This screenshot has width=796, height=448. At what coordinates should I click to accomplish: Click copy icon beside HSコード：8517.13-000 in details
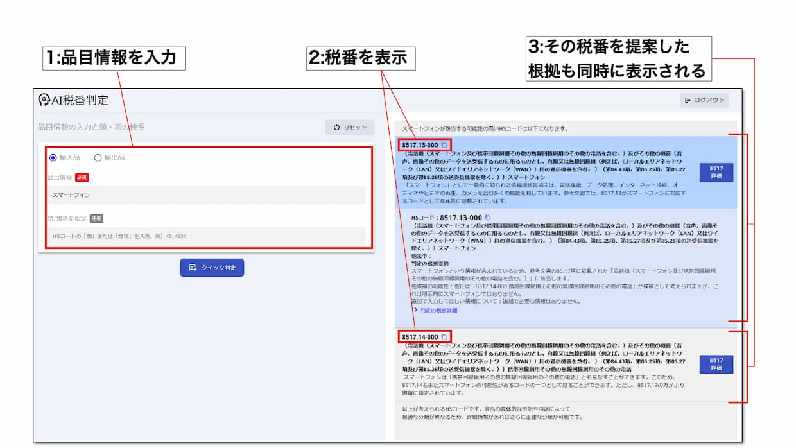488,218
